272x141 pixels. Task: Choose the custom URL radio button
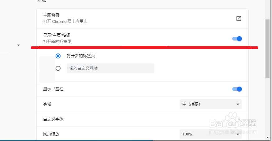point(58,68)
